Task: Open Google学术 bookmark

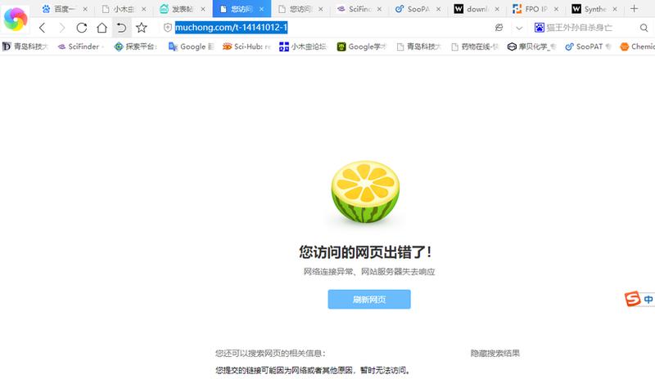Action: (362, 47)
